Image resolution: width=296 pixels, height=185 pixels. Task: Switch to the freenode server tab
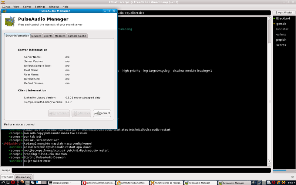(7, 177)
